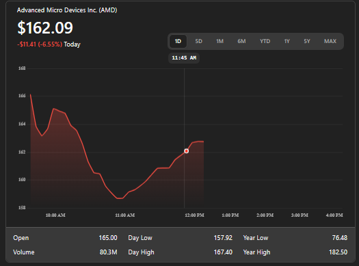Screen dimensions: 359x266
Task: Open the 1Y range view
Action: coord(287,42)
